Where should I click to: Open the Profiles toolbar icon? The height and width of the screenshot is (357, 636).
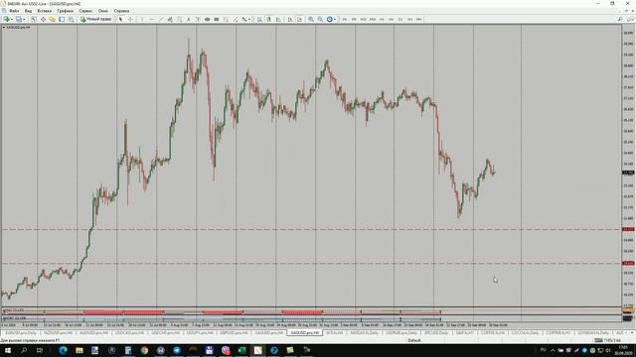18,19
